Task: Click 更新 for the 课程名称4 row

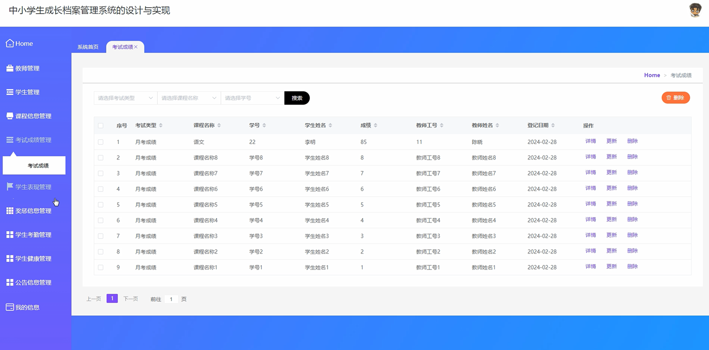Action: [611, 219]
